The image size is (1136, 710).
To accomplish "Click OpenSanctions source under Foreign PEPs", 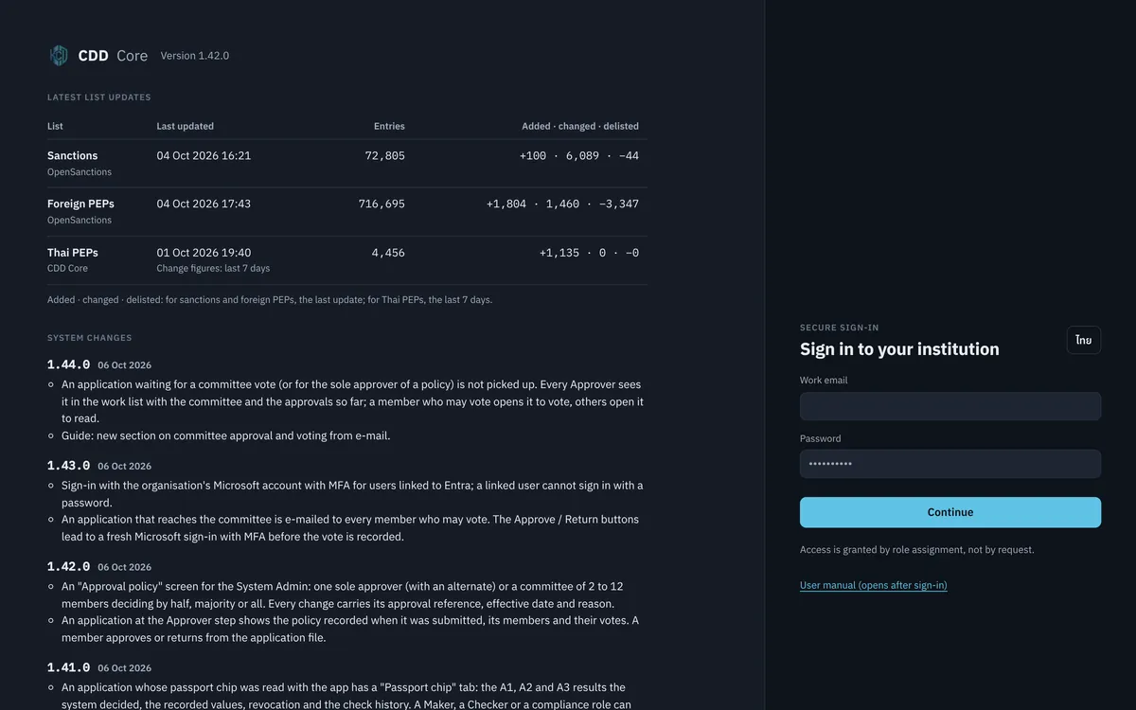I will pos(80,220).
